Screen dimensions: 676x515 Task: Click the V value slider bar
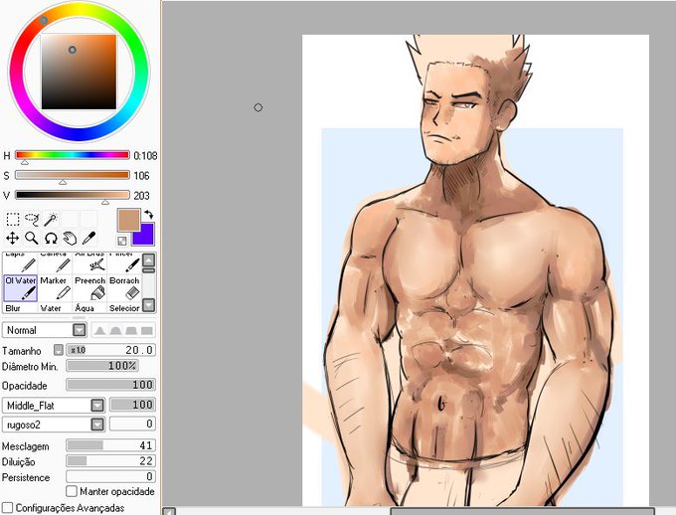coord(72,195)
